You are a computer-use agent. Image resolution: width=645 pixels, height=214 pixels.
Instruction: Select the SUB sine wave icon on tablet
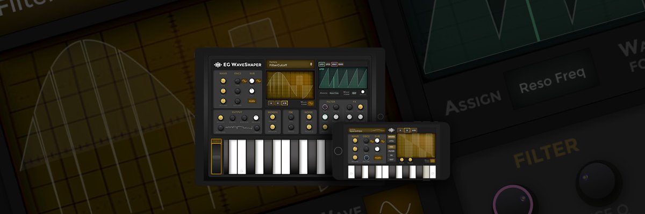click(x=258, y=81)
